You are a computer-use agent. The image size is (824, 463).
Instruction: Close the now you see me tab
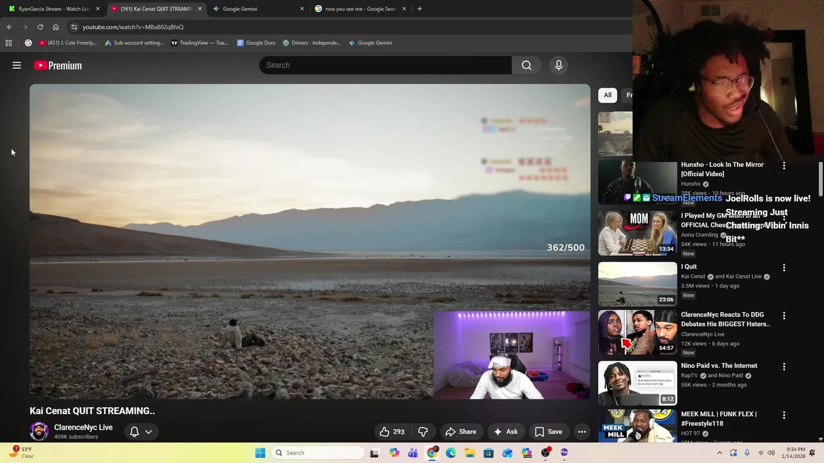404,9
